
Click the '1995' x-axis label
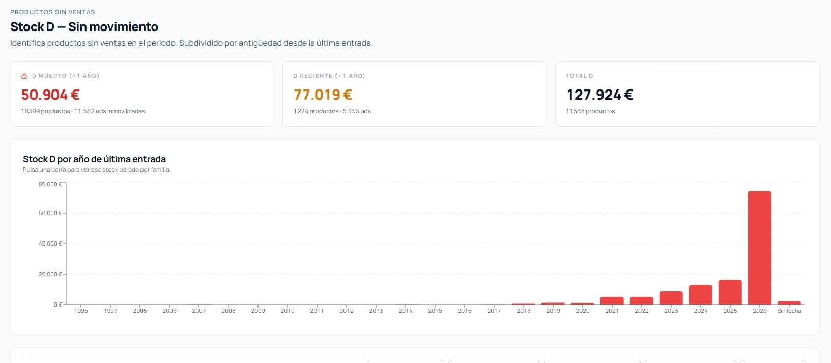(81, 311)
